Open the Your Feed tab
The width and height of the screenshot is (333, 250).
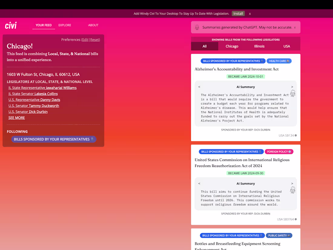pyautogui.click(x=44, y=25)
